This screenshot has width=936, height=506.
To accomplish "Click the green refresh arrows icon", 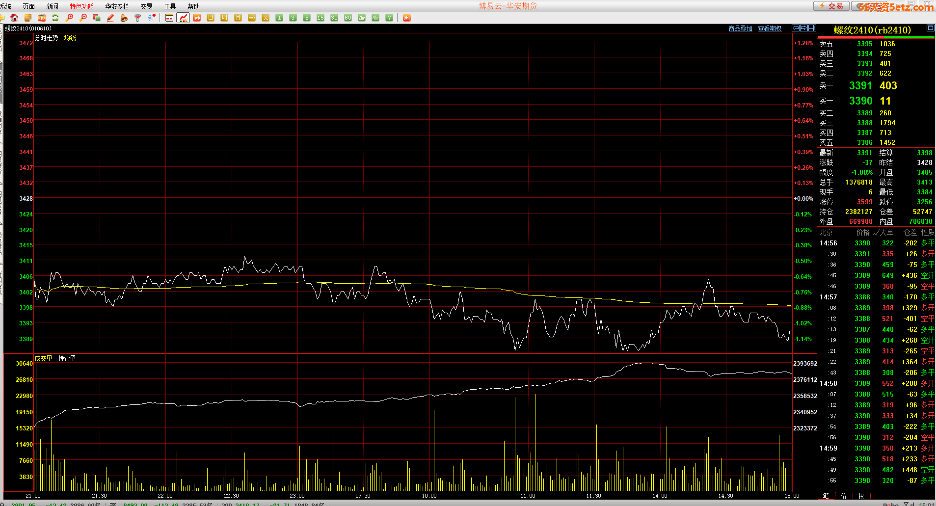I will tap(55, 18).
